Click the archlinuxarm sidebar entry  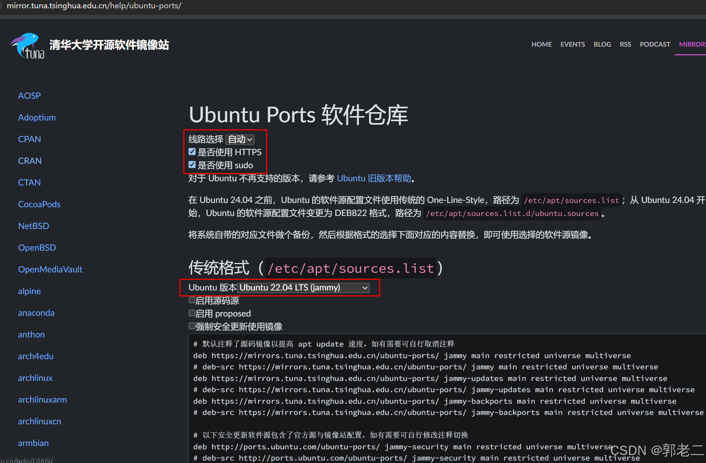(42, 399)
